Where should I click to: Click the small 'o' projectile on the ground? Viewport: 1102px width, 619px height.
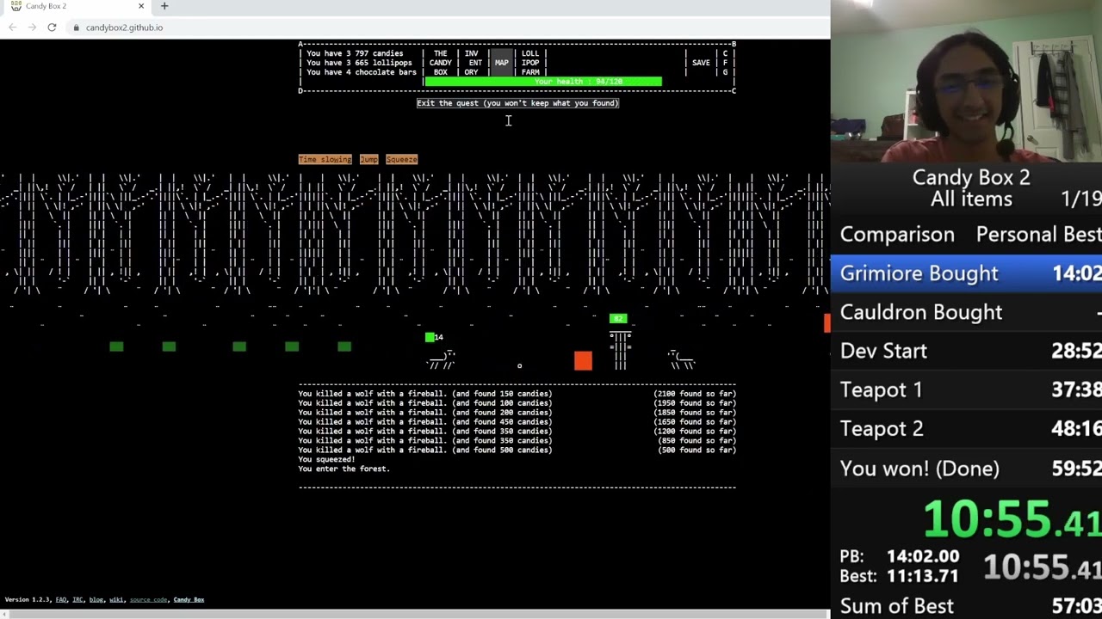click(519, 366)
